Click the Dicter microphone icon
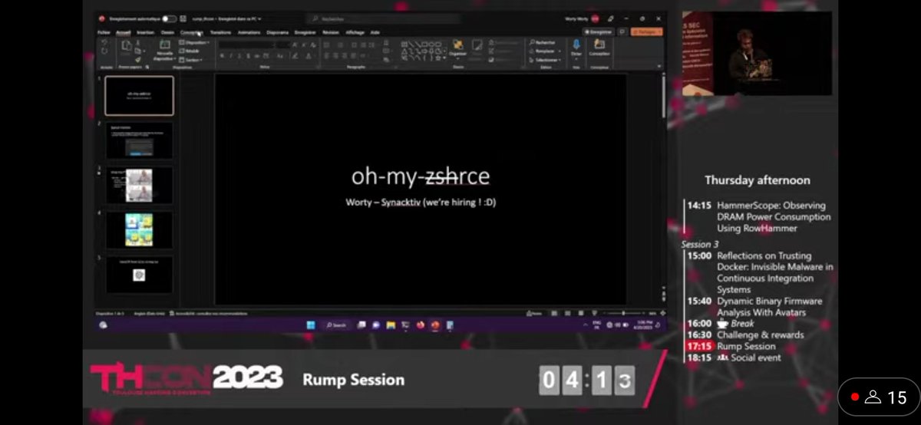This screenshot has width=921, height=425. tap(576, 44)
